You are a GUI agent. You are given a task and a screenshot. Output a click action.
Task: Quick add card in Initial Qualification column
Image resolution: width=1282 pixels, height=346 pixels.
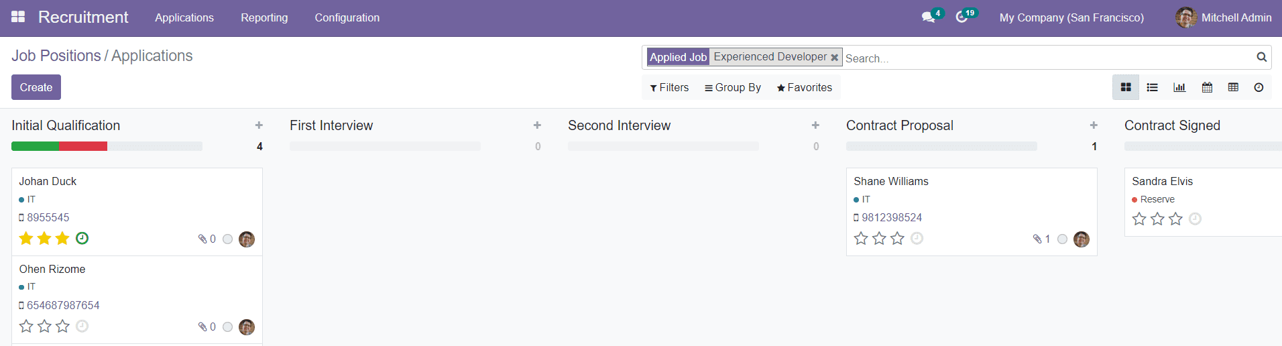click(259, 125)
